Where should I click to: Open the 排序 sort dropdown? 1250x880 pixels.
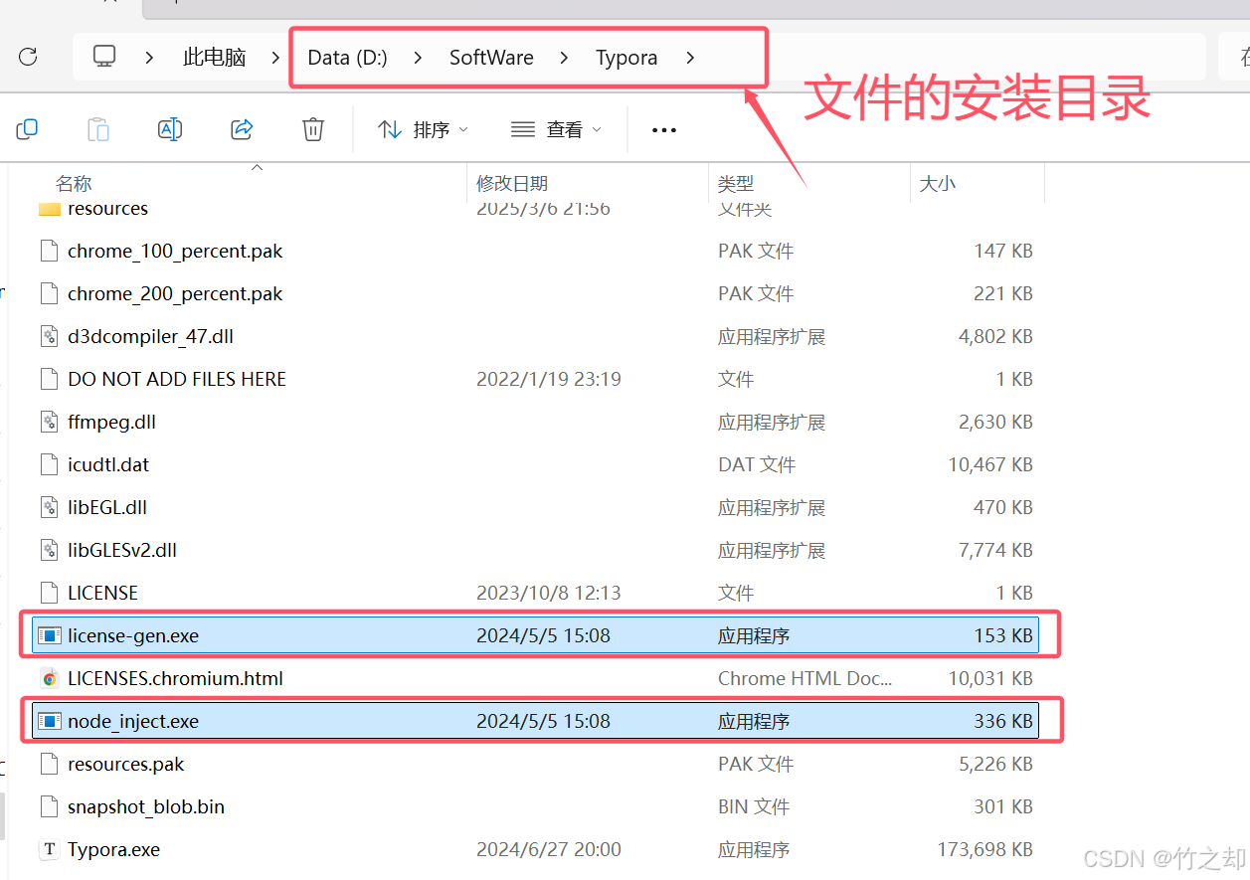(x=423, y=129)
